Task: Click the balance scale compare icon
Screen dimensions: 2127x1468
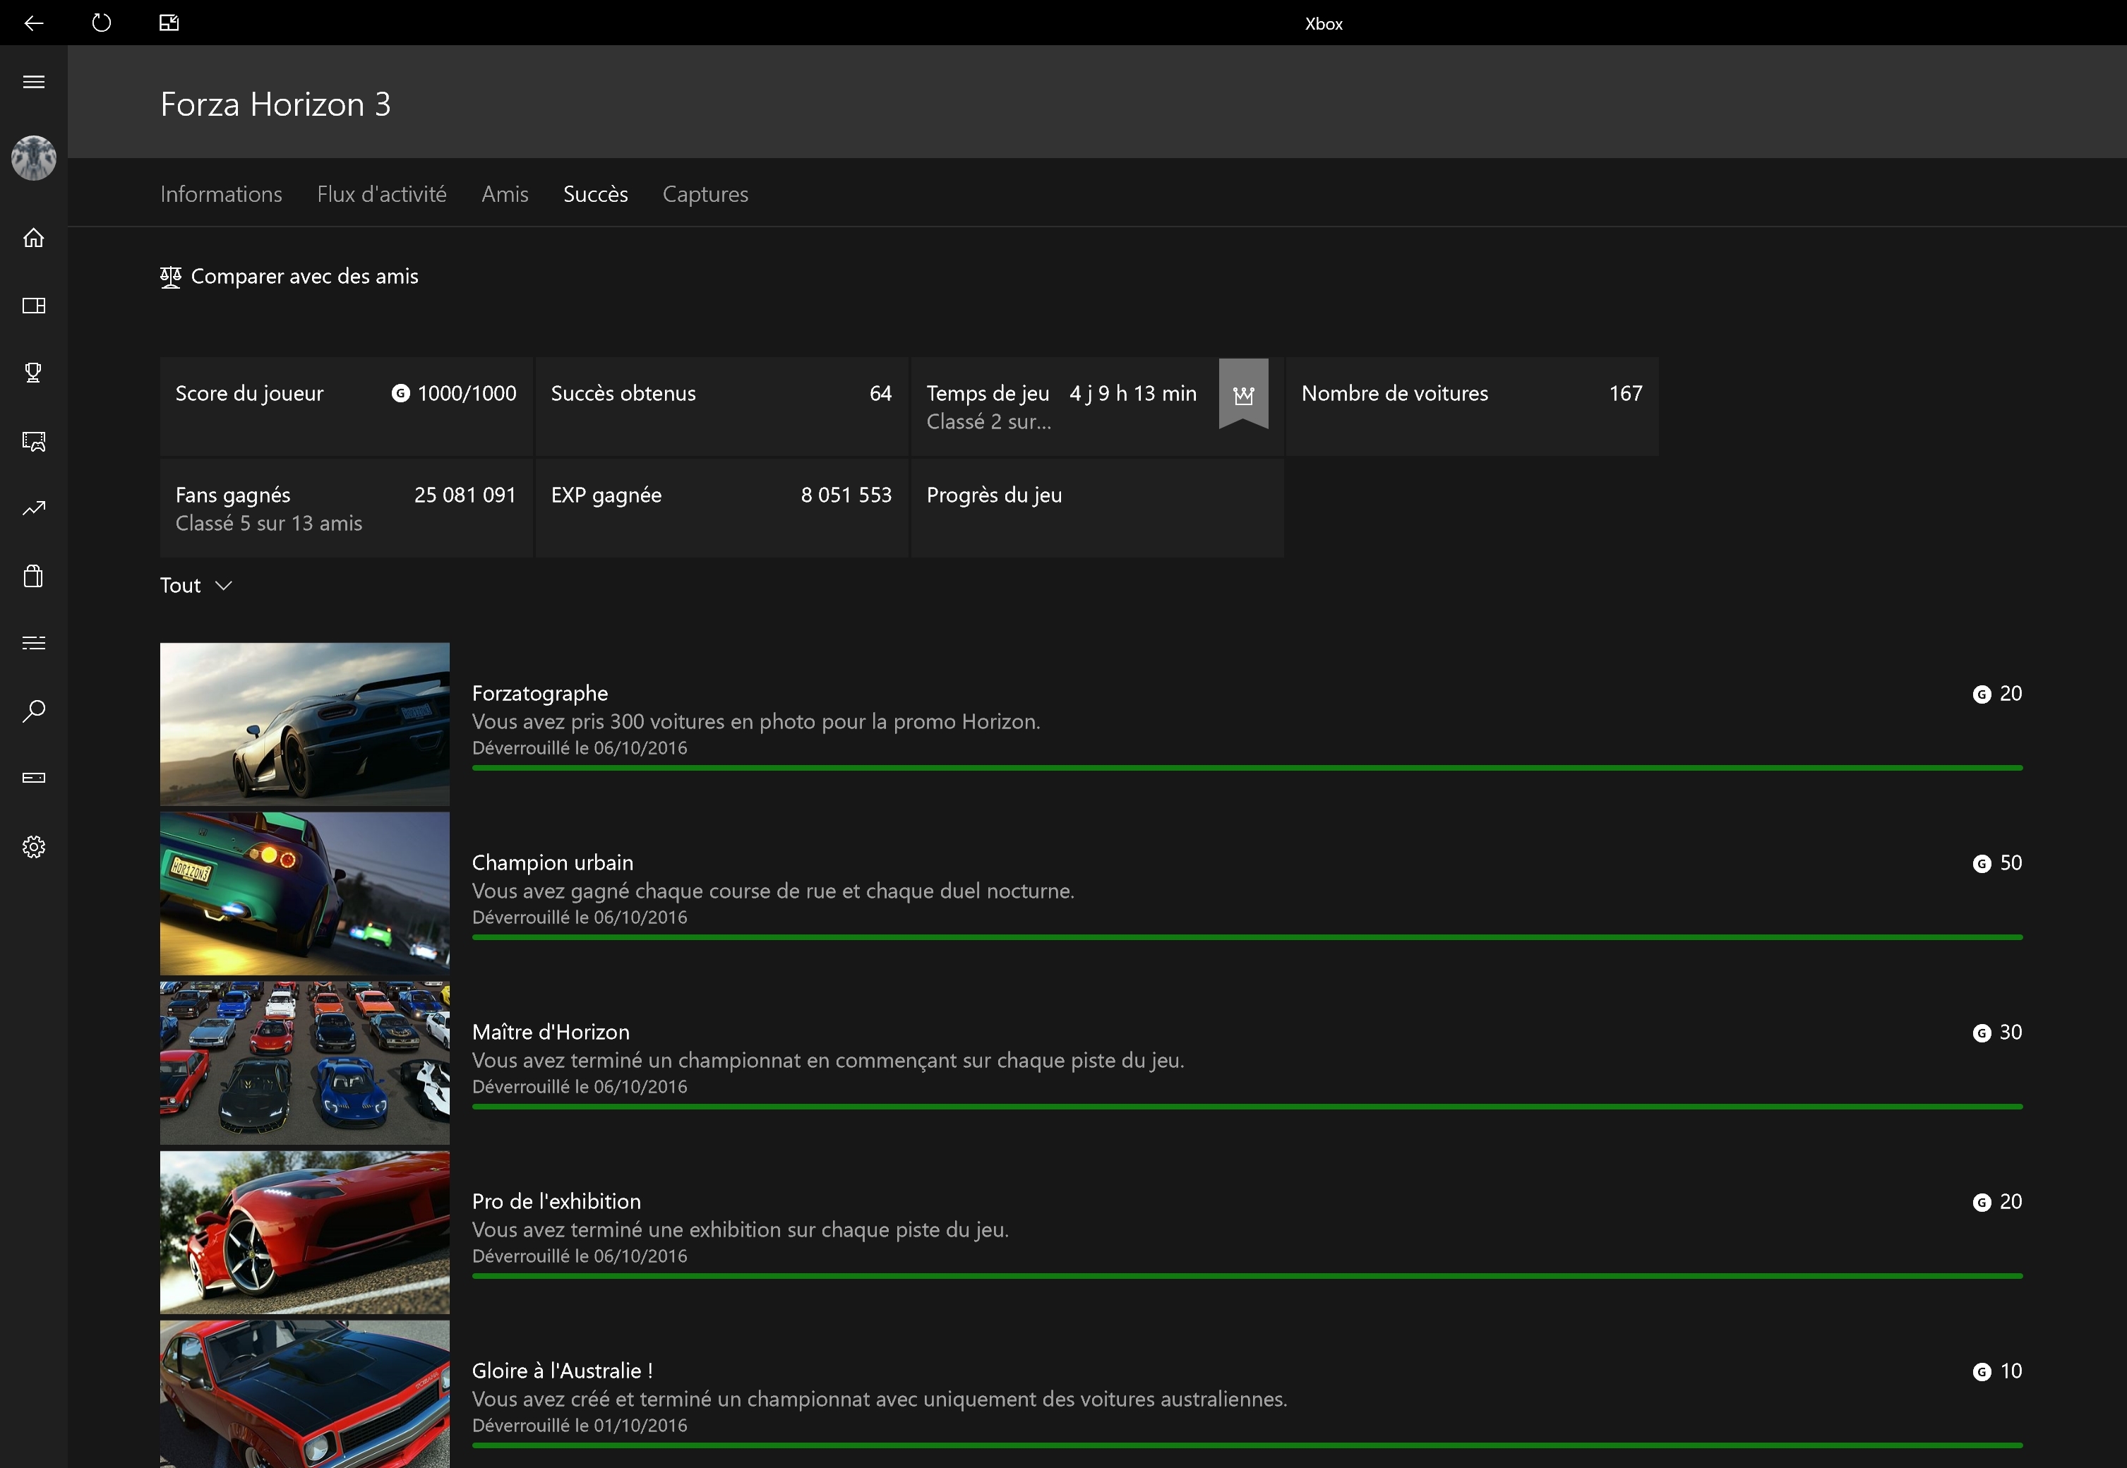Action: [x=170, y=277]
